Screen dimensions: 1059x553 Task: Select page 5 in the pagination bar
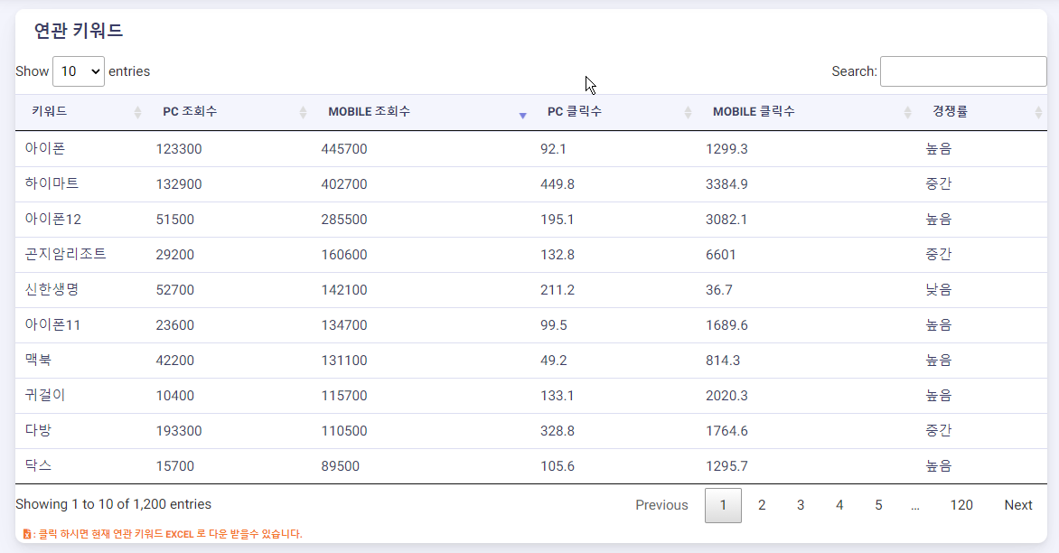point(877,505)
